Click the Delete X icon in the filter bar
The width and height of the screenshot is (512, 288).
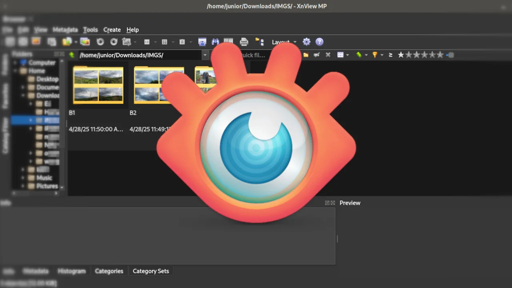pyautogui.click(x=328, y=55)
